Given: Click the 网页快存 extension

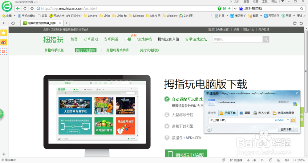Looking at the screenshot, I should tap(272, 16).
